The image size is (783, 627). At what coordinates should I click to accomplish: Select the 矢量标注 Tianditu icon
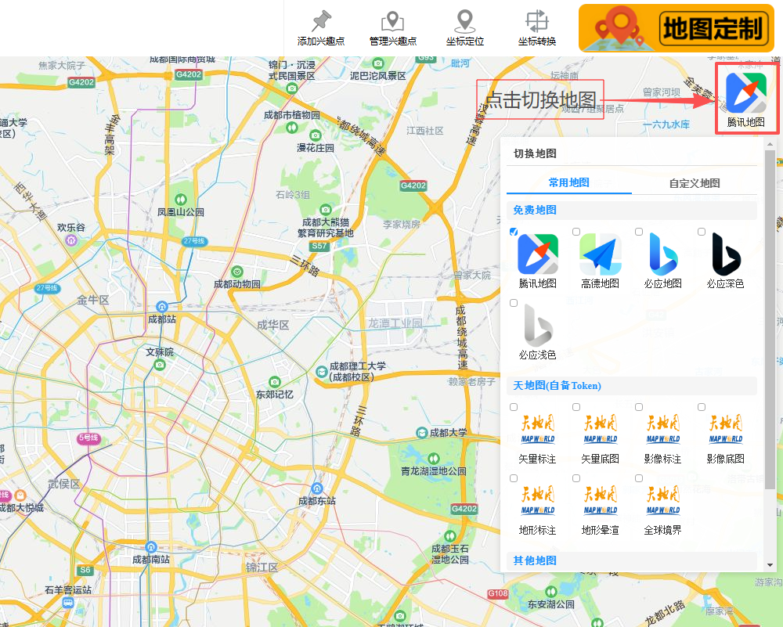tap(537, 429)
